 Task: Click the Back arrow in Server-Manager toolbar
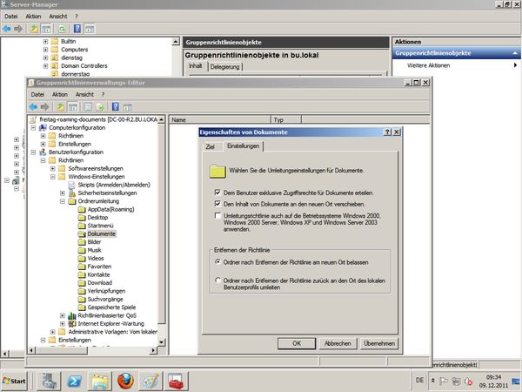point(6,29)
